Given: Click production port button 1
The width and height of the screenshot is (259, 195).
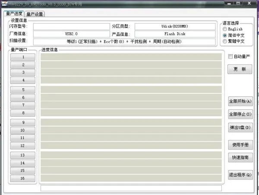Looking at the screenshot, I should (x=23, y=57).
